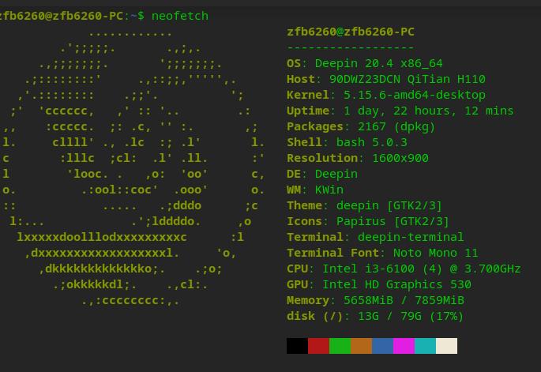541x372 pixels.
Task: Click the magenta color block
Action: pos(404,346)
